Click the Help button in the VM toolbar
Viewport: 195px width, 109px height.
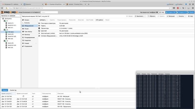pos(190,16)
